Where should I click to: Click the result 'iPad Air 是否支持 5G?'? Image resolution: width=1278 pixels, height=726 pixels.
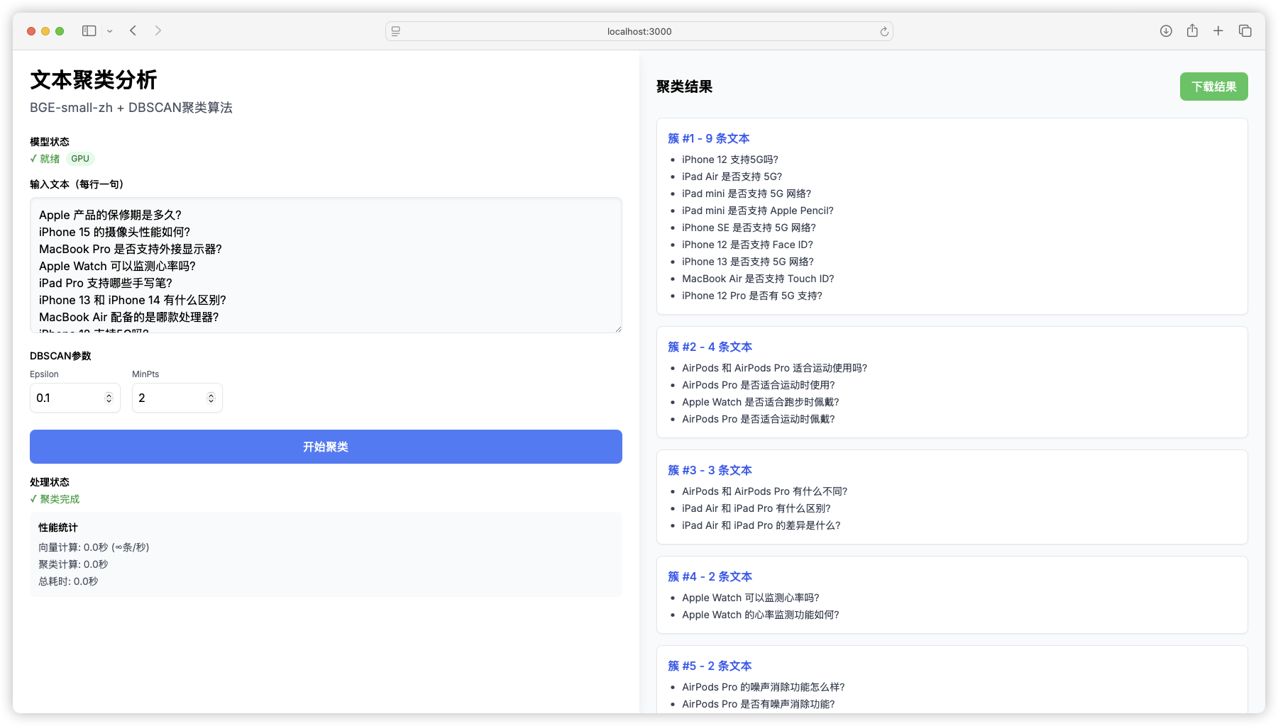(x=732, y=177)
